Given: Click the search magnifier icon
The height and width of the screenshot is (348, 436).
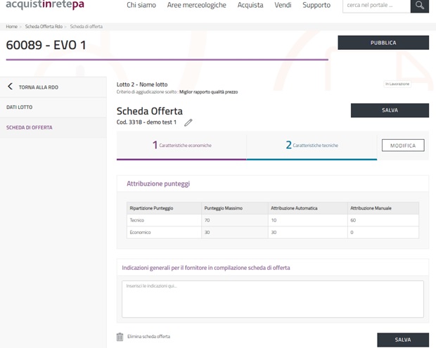Looking at the screenshot, I should (x=419, y=6).
